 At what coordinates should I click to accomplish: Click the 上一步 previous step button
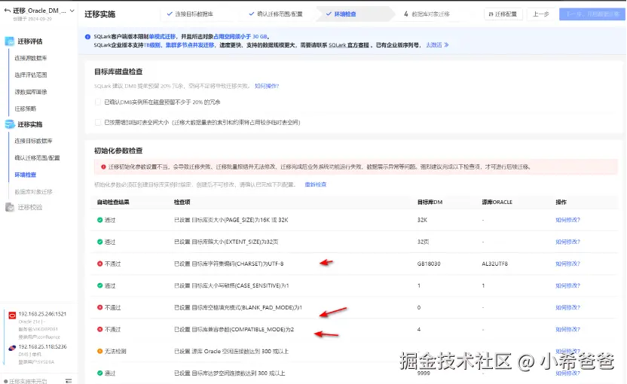click(541, 14)
